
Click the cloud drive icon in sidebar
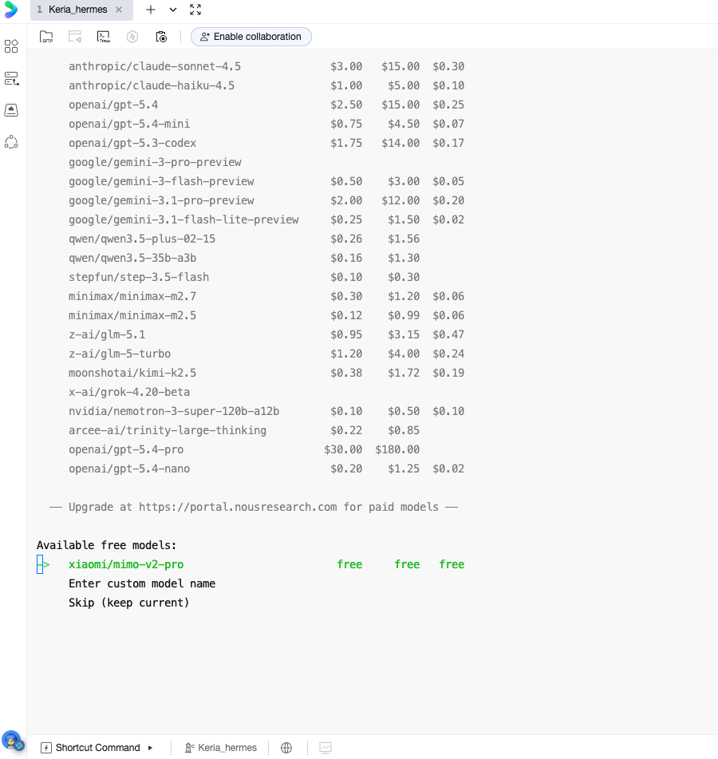(x=11, y=110)
